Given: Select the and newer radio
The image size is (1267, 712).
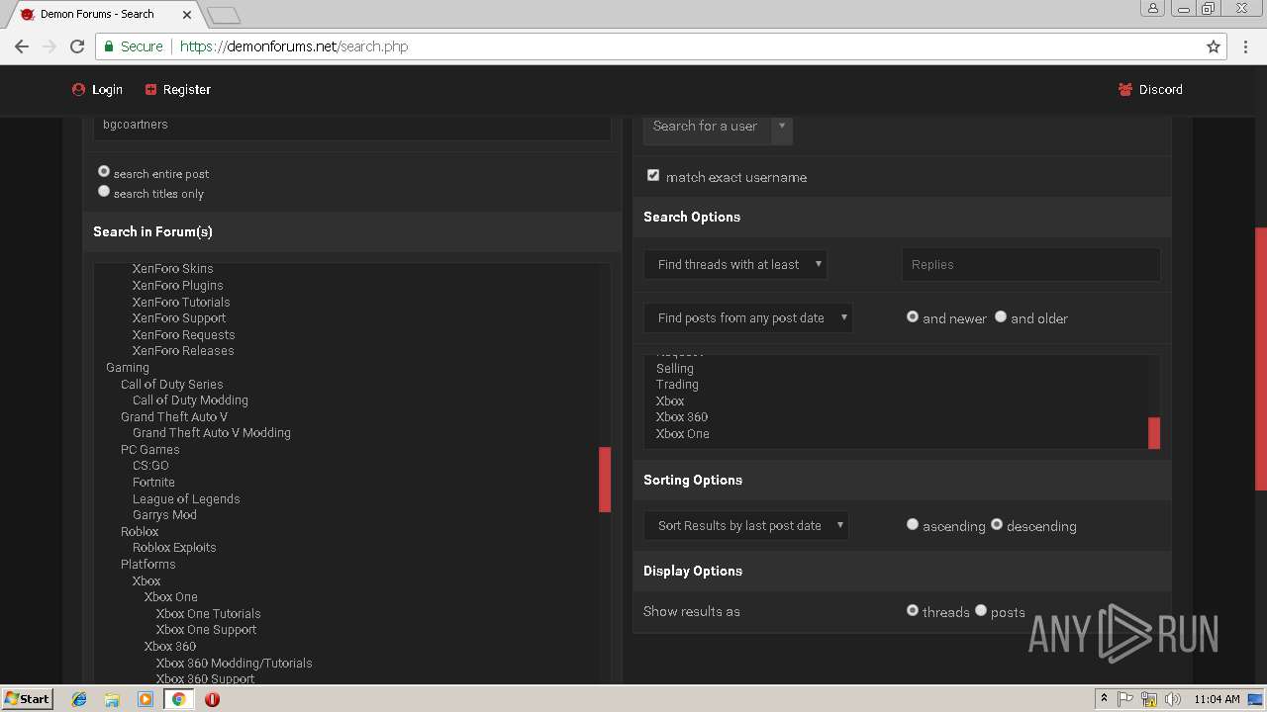Looking at the screenshot, I should click(x=913, y=317).
